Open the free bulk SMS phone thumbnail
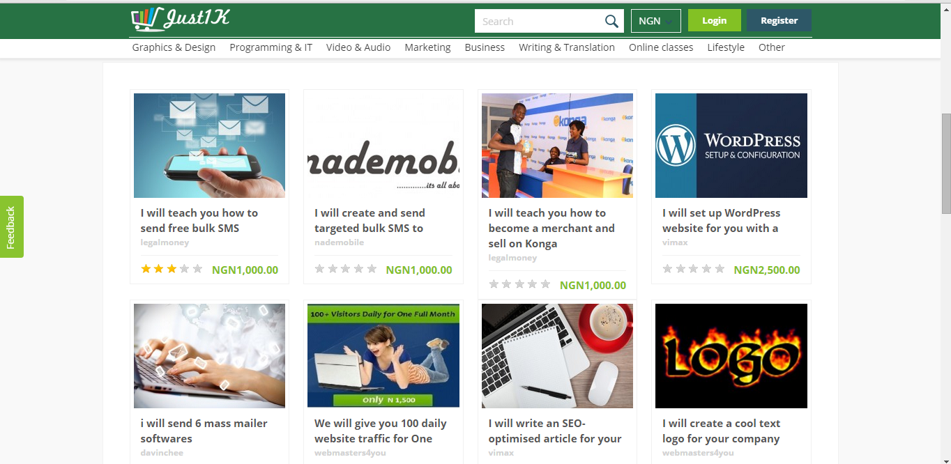 [x=209, y=146]
